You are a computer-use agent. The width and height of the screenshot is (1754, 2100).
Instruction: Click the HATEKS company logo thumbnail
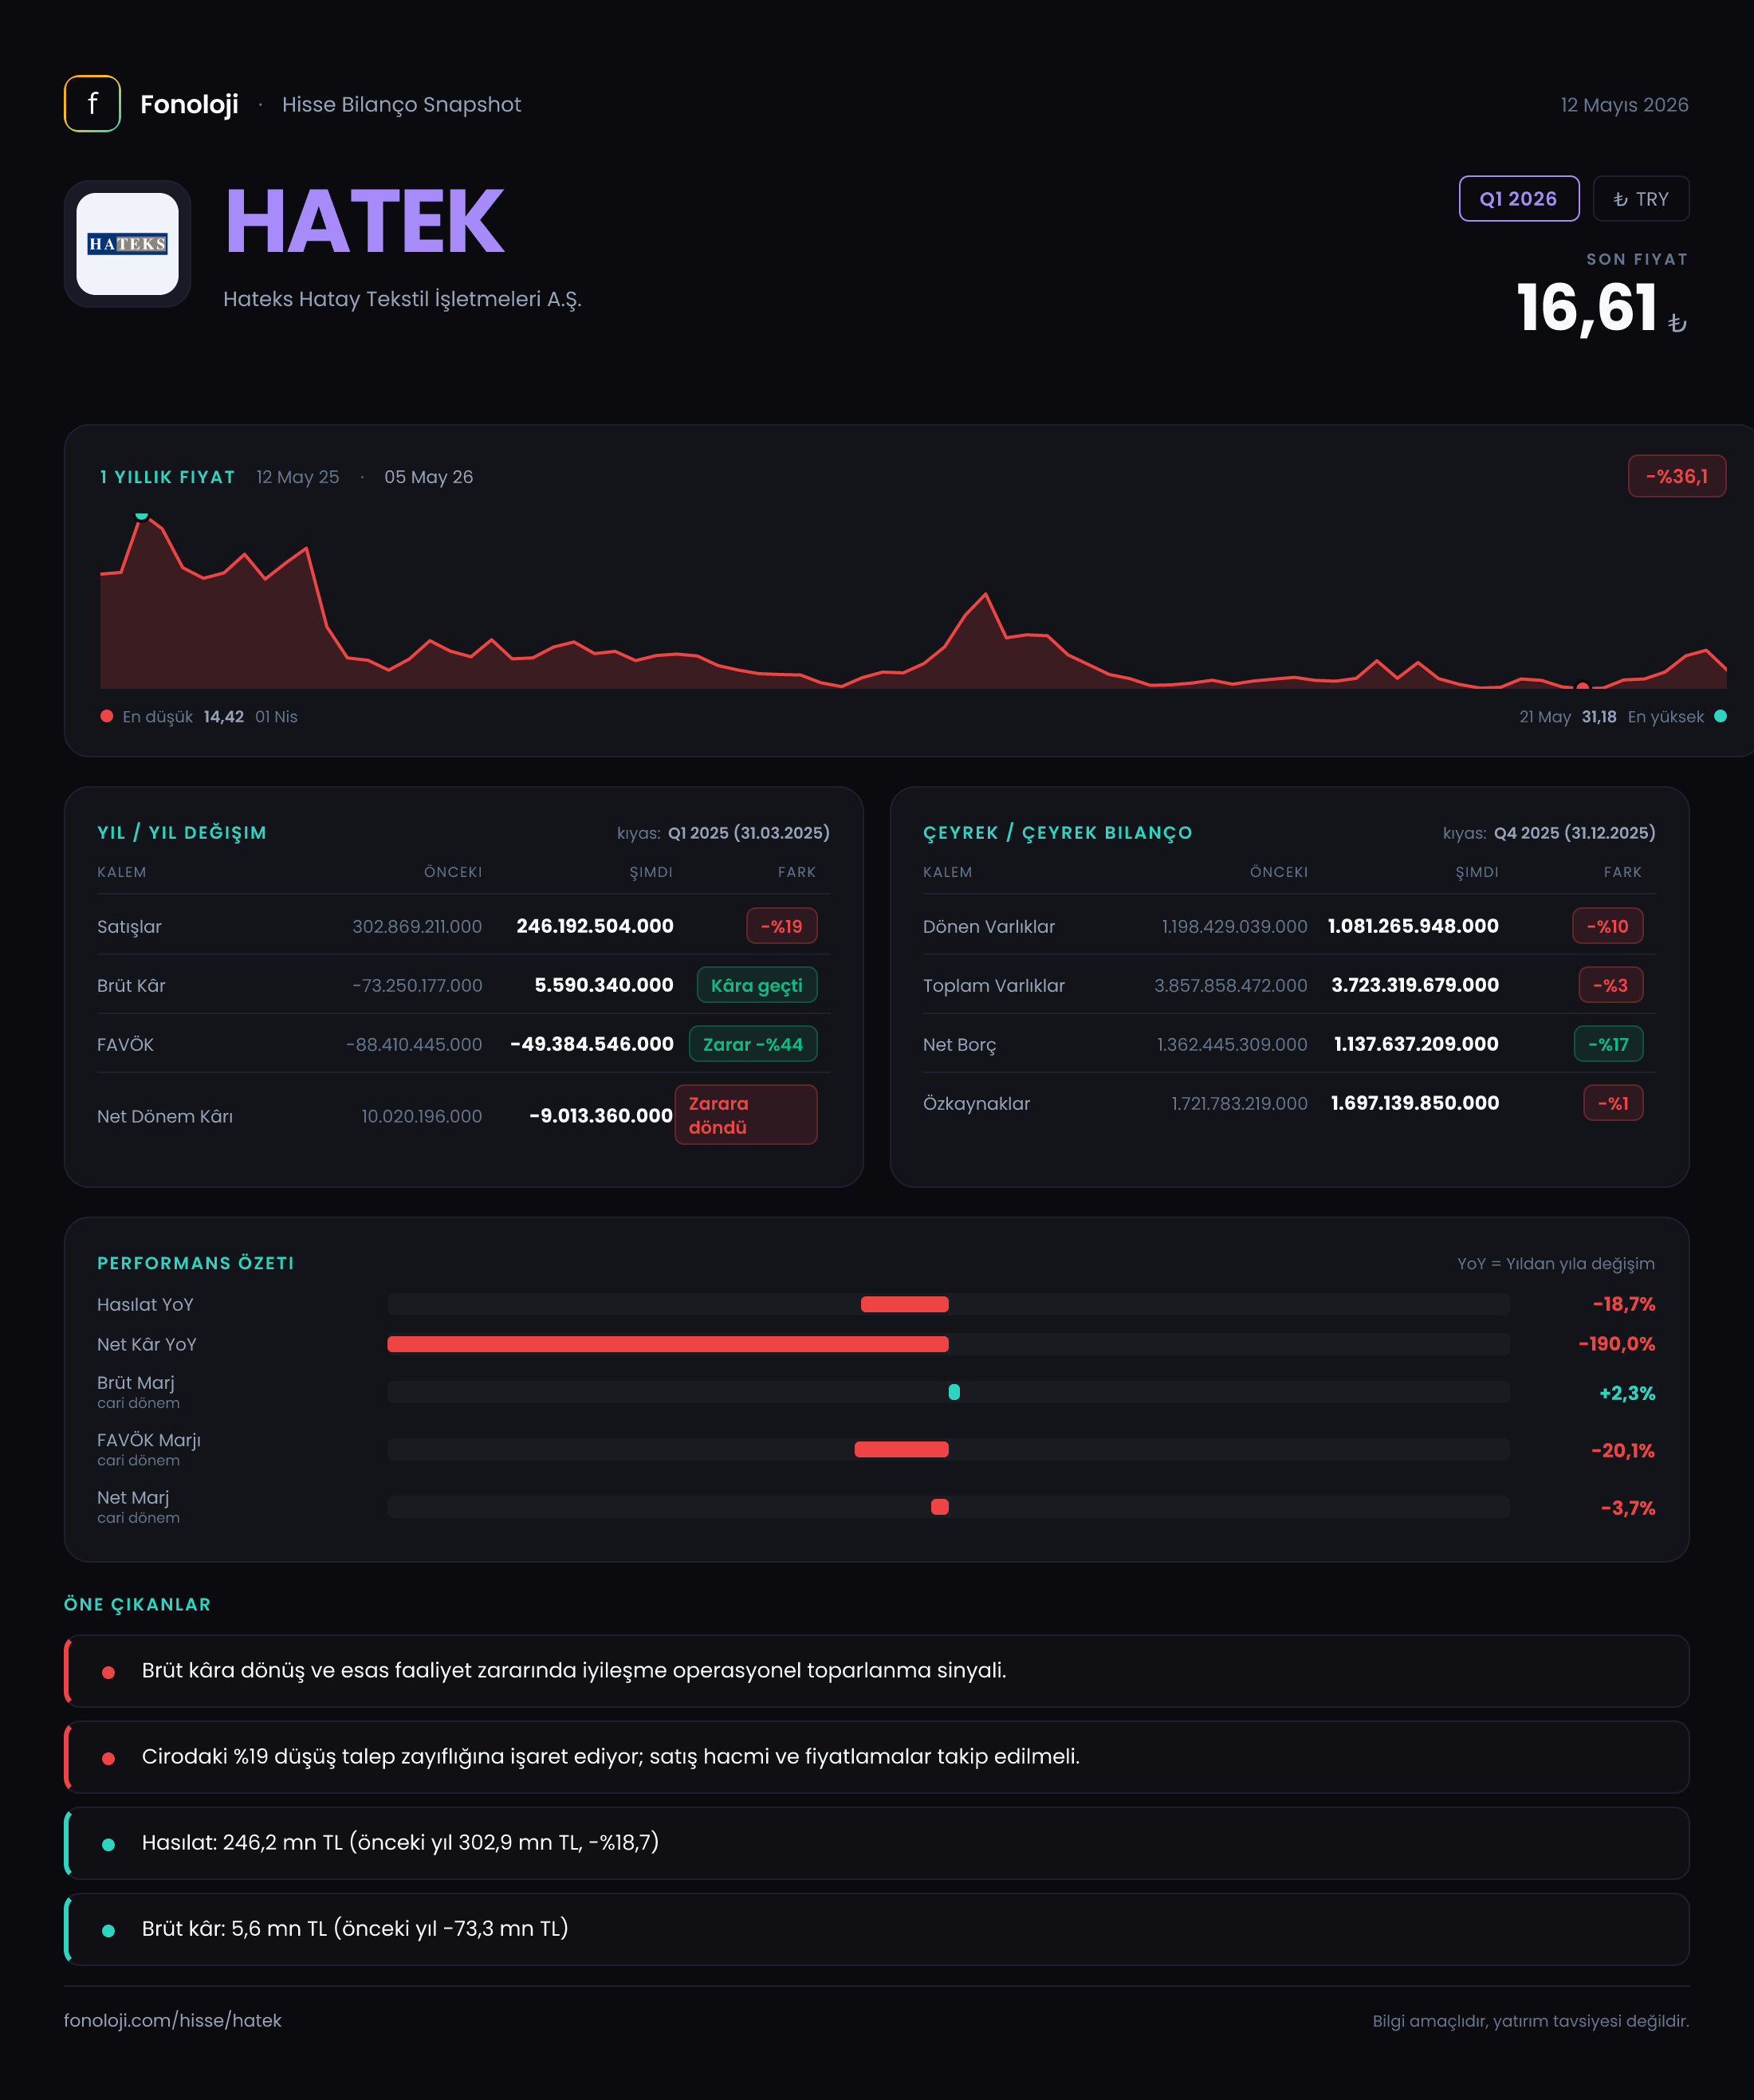pyautogui.click(x=128, y=244)
